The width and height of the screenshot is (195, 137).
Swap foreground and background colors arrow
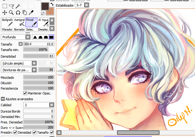coord(52,5)
